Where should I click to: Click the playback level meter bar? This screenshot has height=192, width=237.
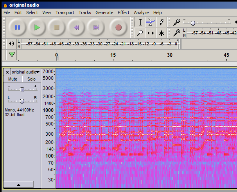point(100,44)
